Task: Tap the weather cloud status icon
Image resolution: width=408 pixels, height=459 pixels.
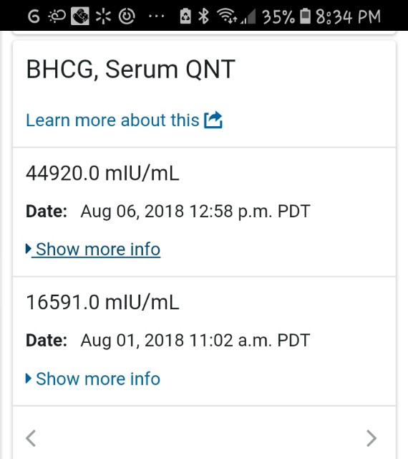Action: [57, 16]
